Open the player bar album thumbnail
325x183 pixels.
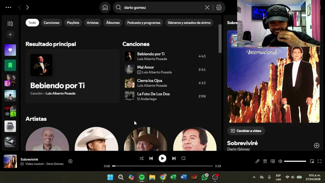[10, 161]
